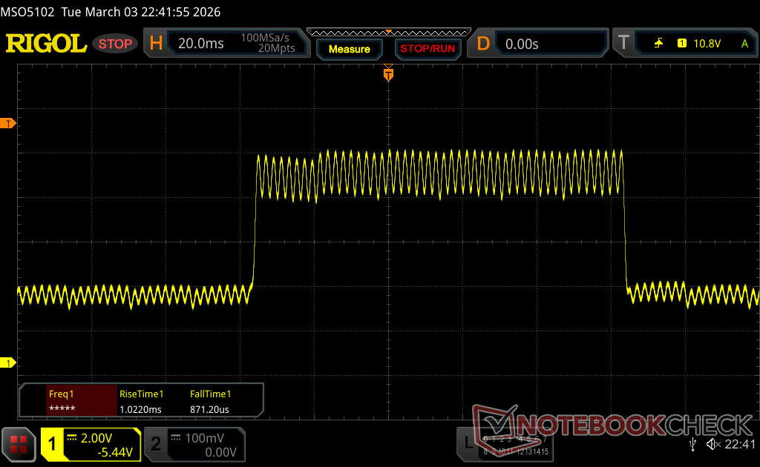Viewport: 760px width, 467px height.
Task: Select the FallTime1 measurement result
Action: [211, 401]
